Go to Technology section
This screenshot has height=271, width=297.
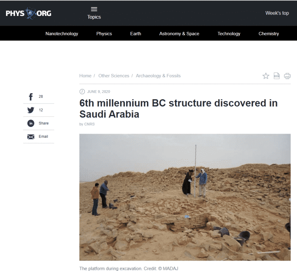229,33
